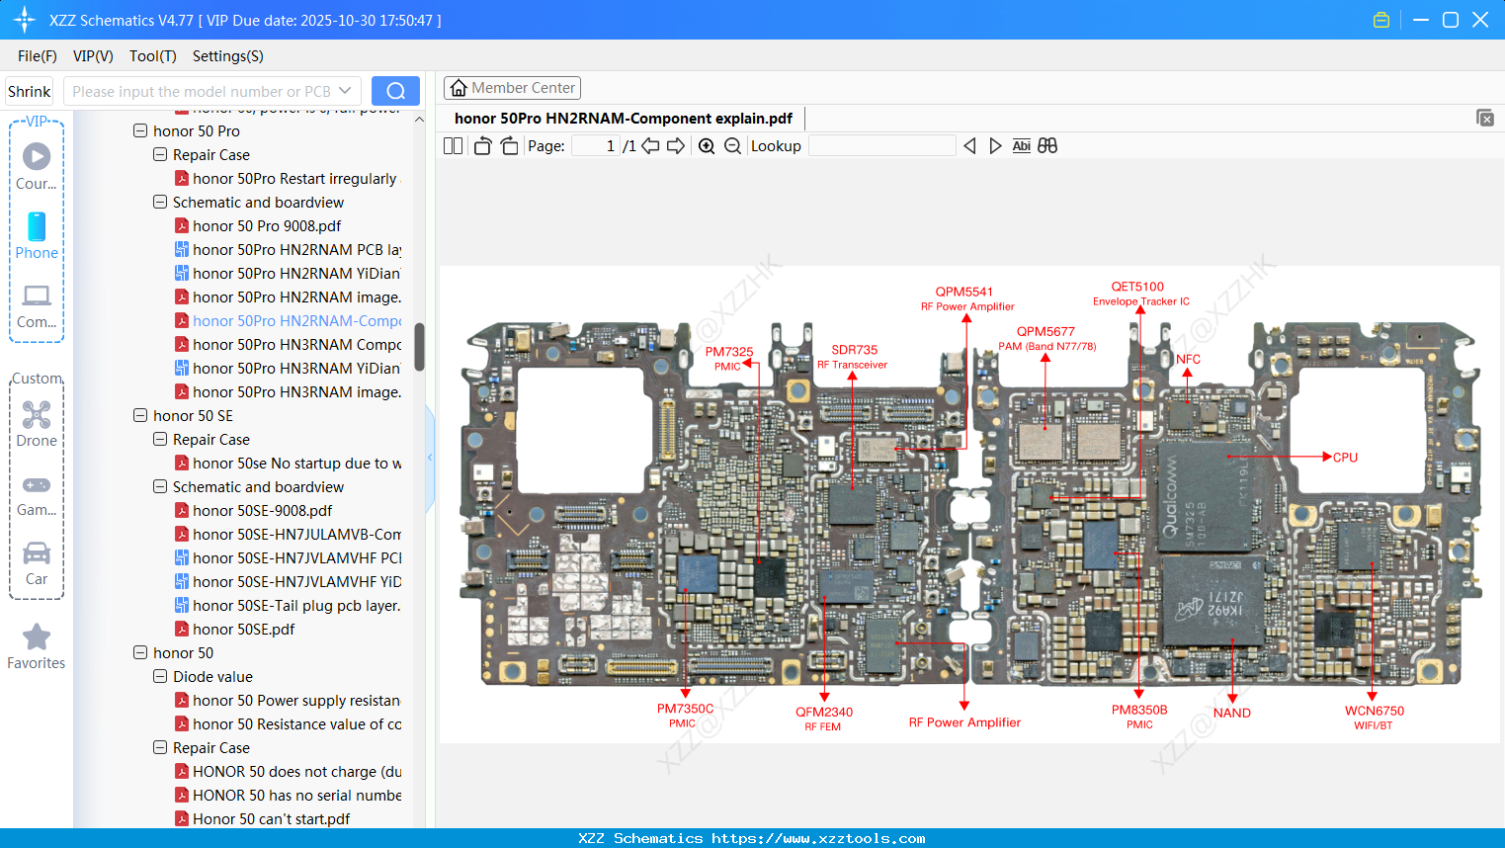
Task: Zoom in on the PDF
Action: tap(707, 146)
